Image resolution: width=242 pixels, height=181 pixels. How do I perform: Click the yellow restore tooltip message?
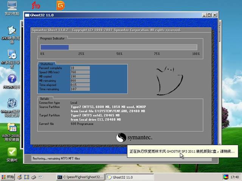[182, 152]
